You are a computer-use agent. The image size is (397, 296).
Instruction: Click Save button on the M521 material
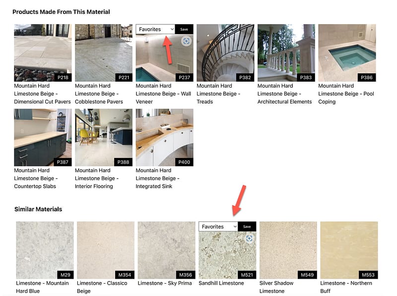click(x=247, y=227)
